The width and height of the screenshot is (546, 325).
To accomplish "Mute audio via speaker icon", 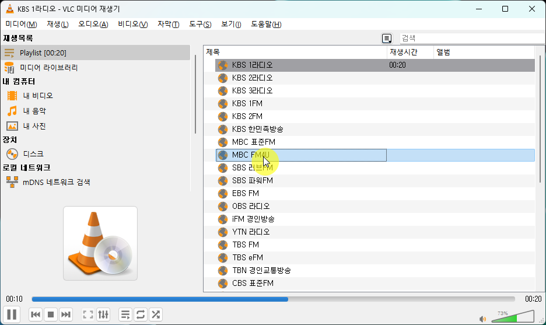I will (x=482, y=319).
